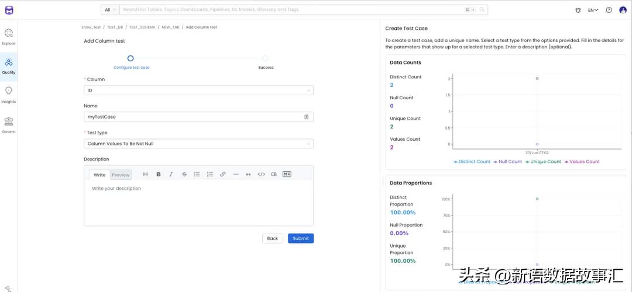Toggle italic formatting in description editor
632x292 pixels.
171,174
